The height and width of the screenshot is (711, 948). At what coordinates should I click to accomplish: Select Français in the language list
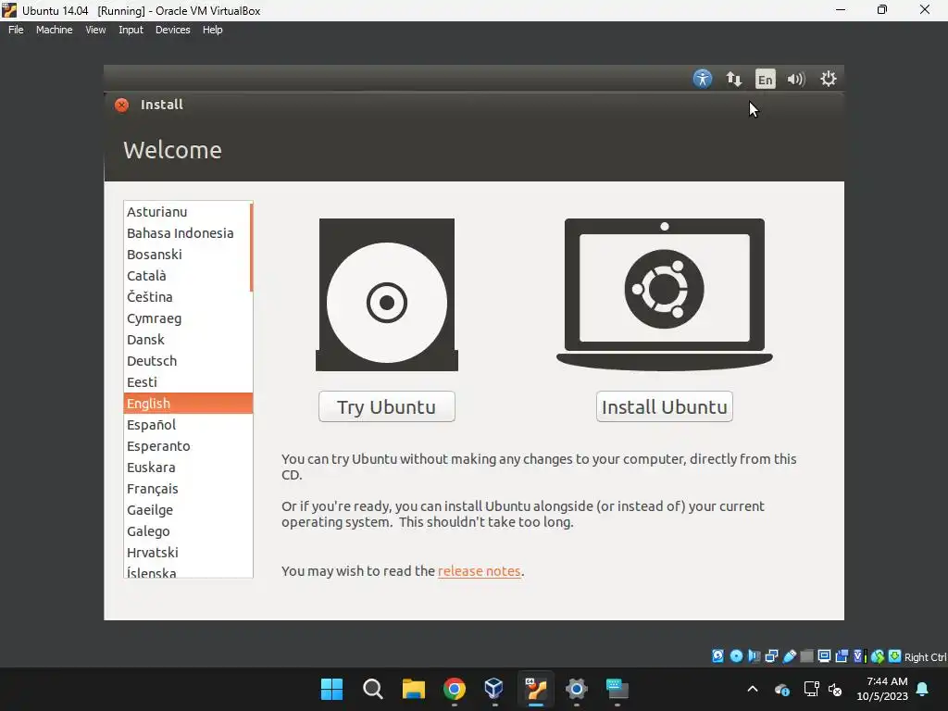[x=187, y=489]
